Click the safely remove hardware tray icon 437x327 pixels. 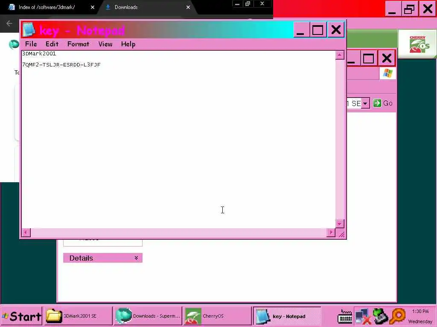(380, 316)
